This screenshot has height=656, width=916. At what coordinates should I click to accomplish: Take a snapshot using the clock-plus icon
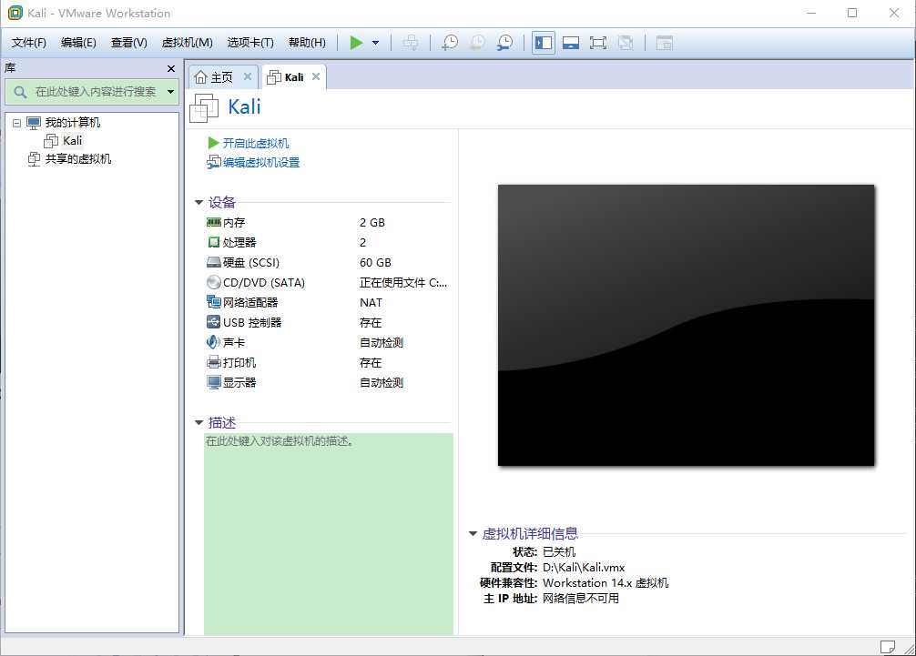click(450, 43)
